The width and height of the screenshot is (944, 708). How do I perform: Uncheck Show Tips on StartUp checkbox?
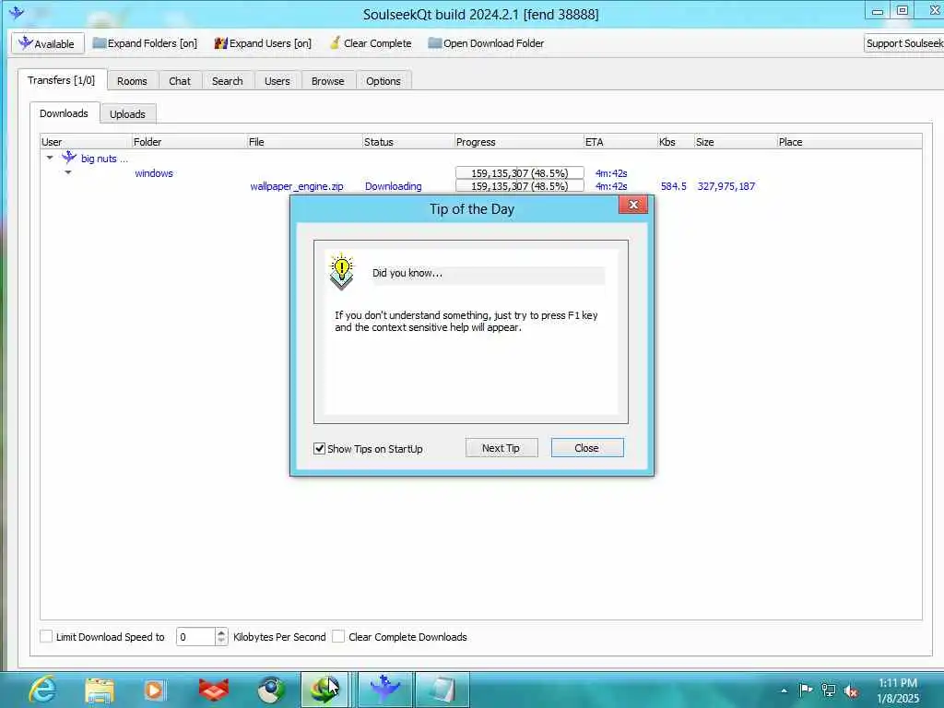pyautogui.click(x=320, y=449)
